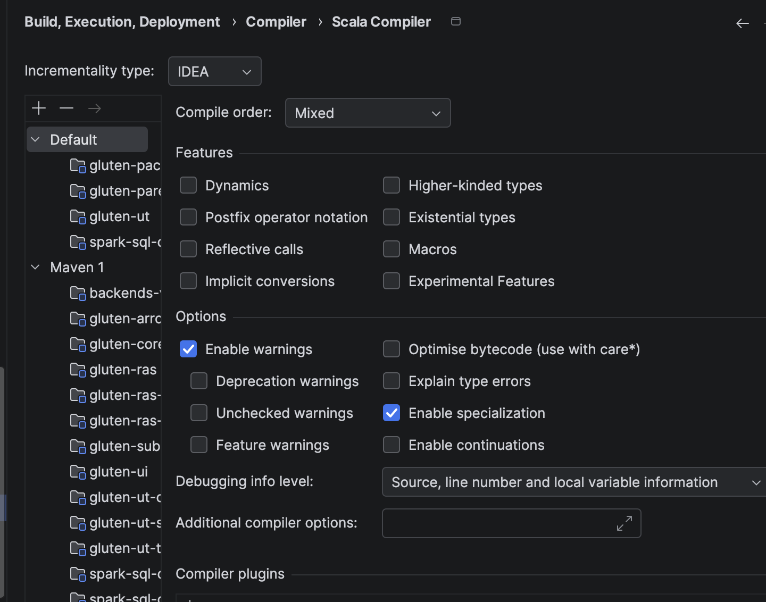Select the gluten-ui module
Viewport: 766px width, 602px height.
[118, 472]
